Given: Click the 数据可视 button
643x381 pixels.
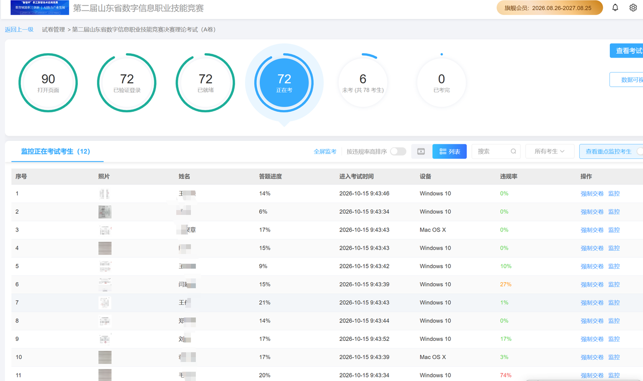Looking at the screenshot, I should (626, 80).
